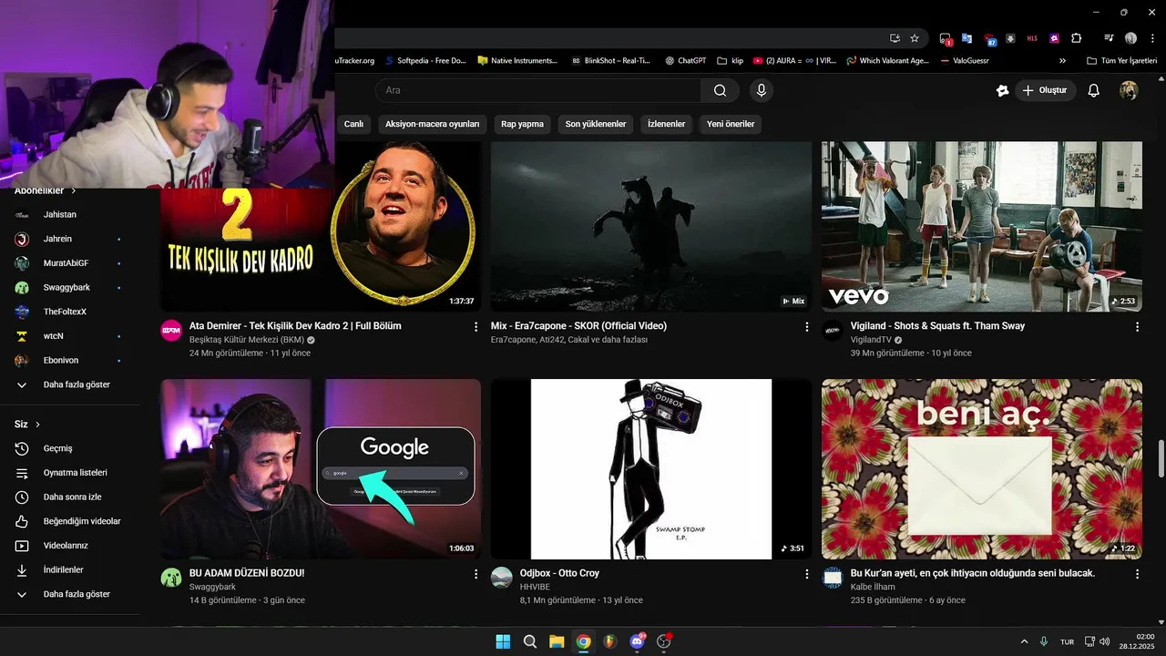Click the downloader extension arrow icon
Viewport: 1166px width, 656px height.
(x=1010, y=38)
